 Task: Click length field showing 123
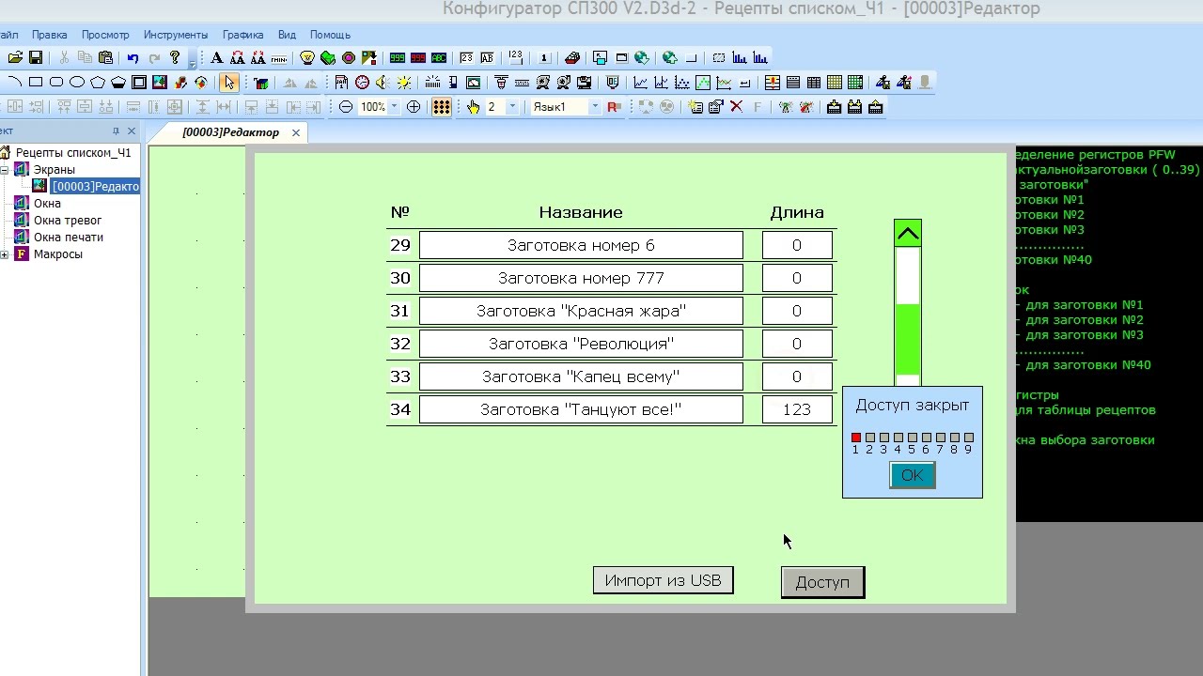(797, 409)
